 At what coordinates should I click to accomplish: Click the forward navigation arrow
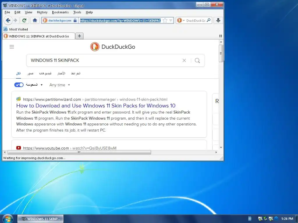click(x=16, y=20)
